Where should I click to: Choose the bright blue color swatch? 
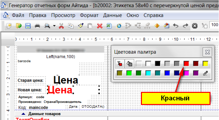[x=167, y=73]
